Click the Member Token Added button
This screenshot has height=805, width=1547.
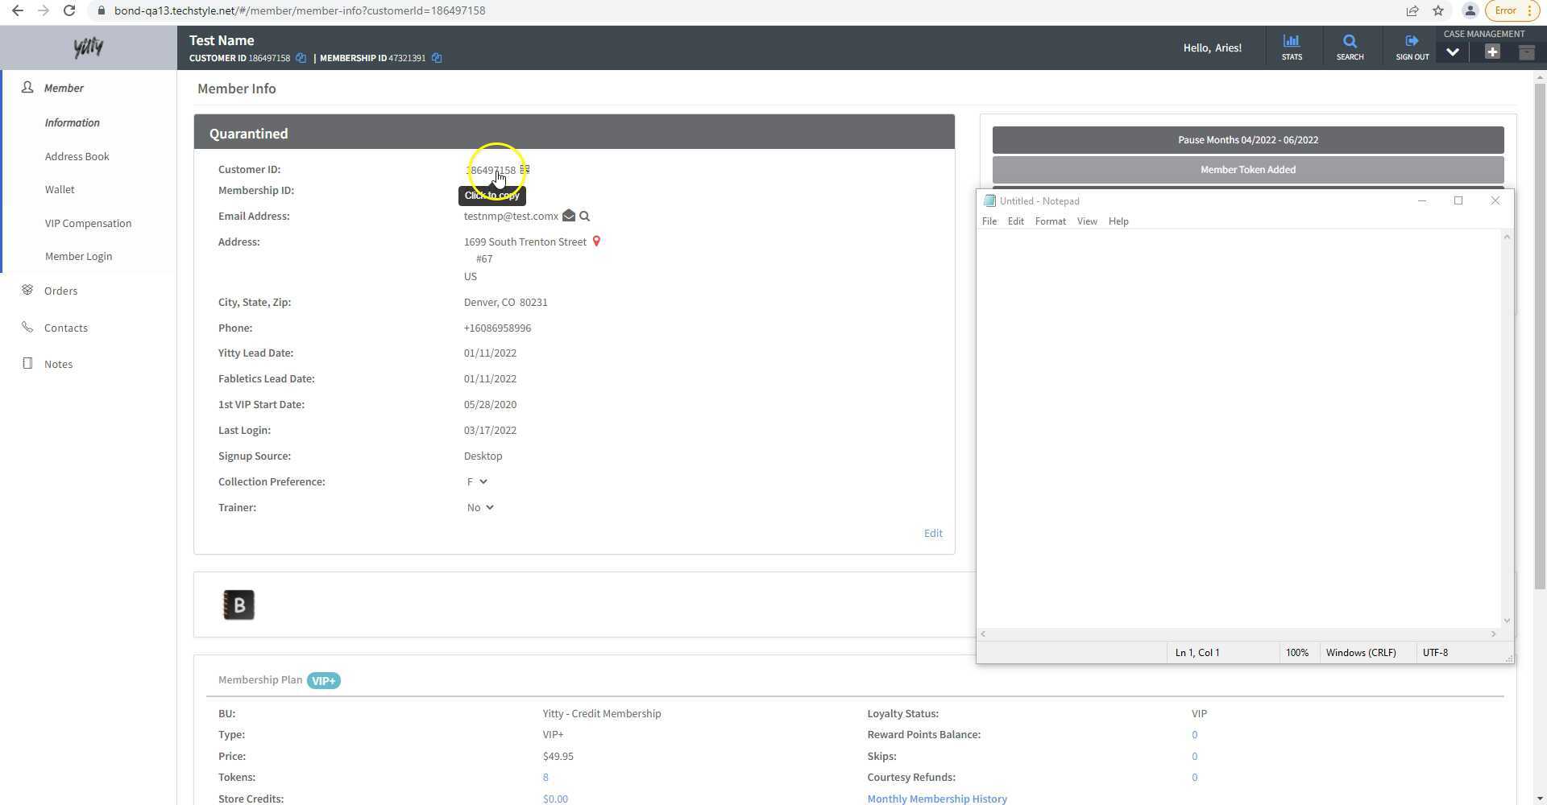point(1248,170)
